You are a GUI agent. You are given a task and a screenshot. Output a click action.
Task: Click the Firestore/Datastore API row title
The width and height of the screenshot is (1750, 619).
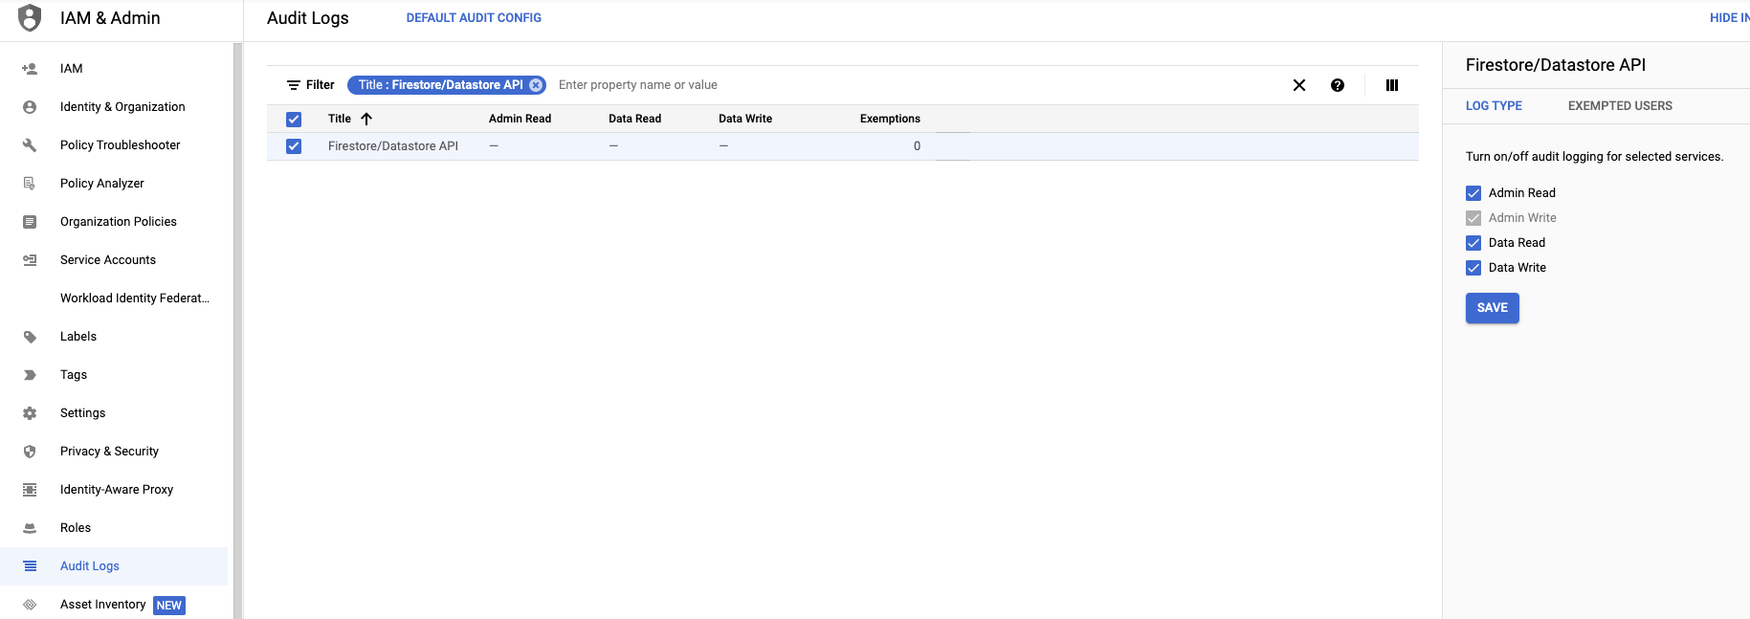393,146
